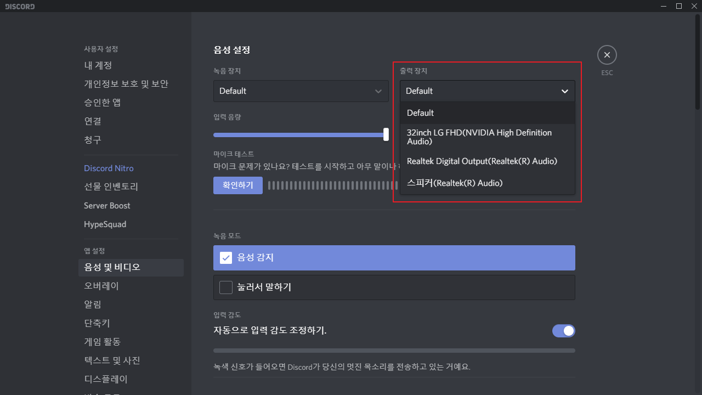The height and width of the screenshot is (395, 702).
Task: Expand the 녹음 장치 Default dropdown
Action: click(x=301, y=91)
